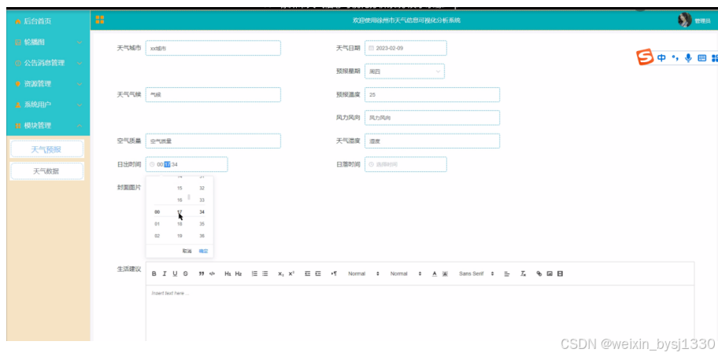
Task: Toggle underline formatting in the editor
Action: coord(175,273)
